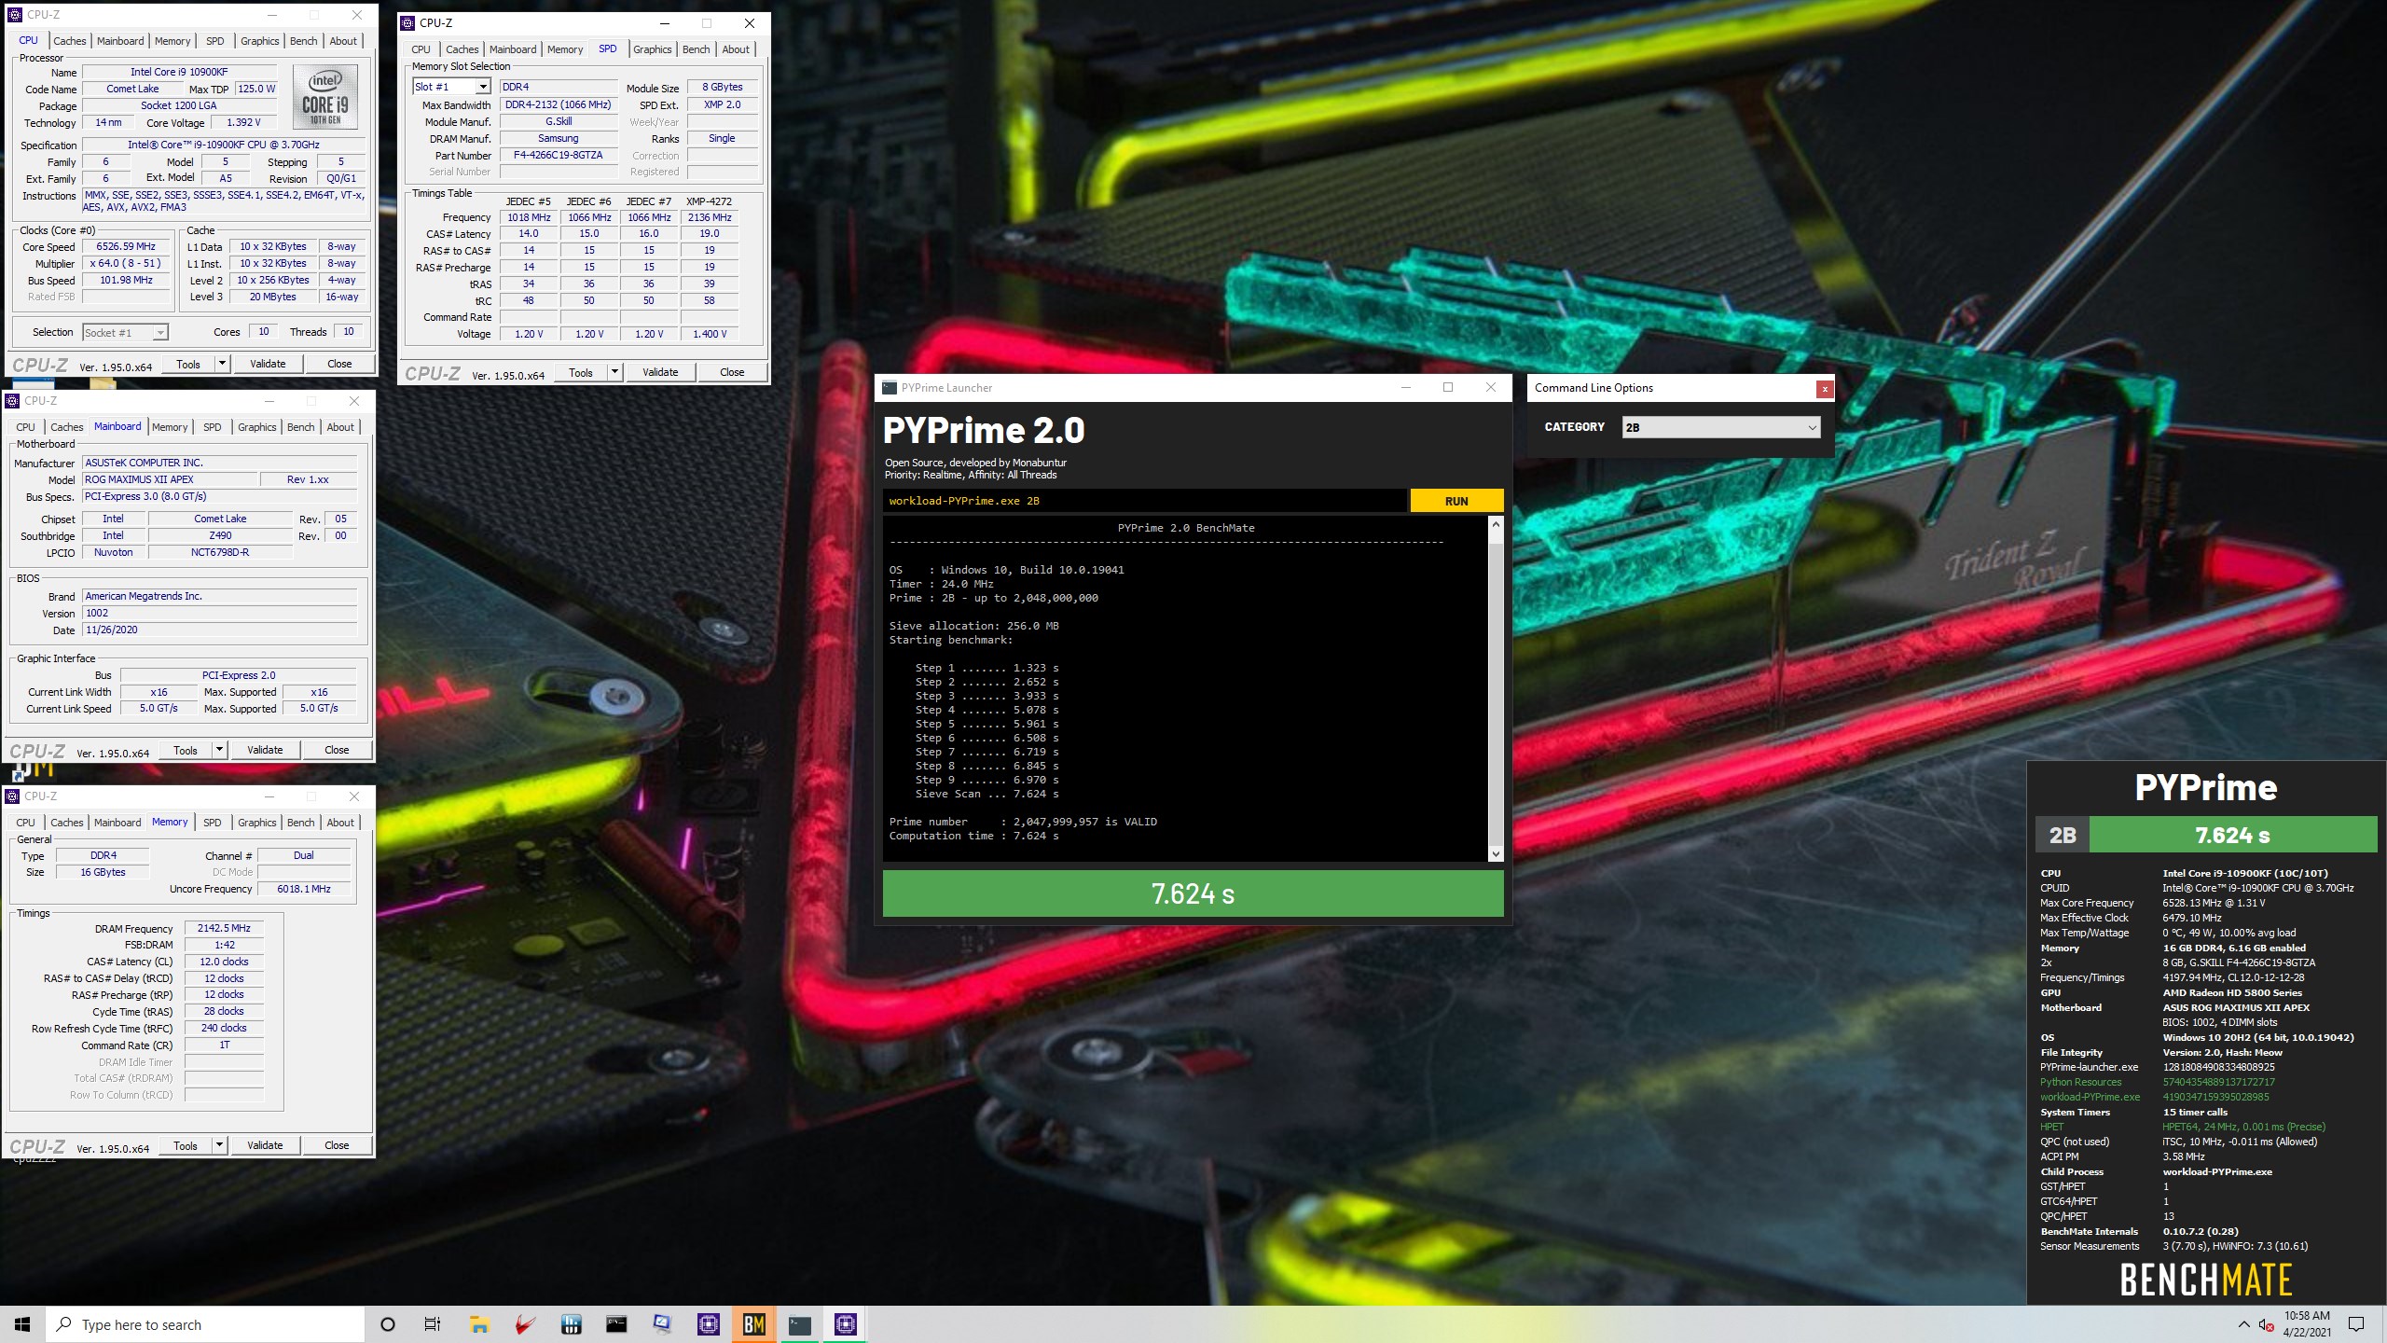Viewport: 2387px width, 1343px height.
Task: Click the muted volume tray icon
Action: (x=2266, y=1324)
